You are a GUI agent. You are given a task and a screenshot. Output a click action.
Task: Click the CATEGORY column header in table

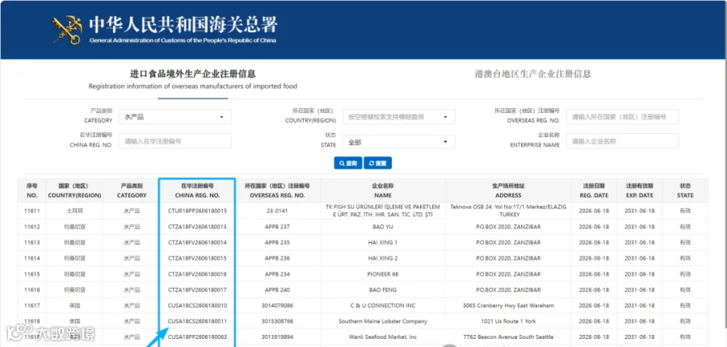pyautogui.click(x=132, y=190)
